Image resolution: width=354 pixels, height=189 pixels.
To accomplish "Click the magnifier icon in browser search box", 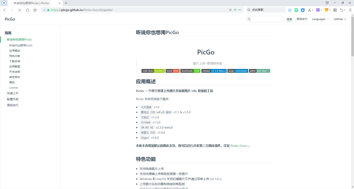I will pyautogui.click(x=249, y=10).
